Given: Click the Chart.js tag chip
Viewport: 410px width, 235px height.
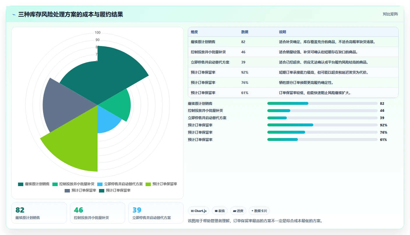Looking at the screenshot, I should [199, 211].
